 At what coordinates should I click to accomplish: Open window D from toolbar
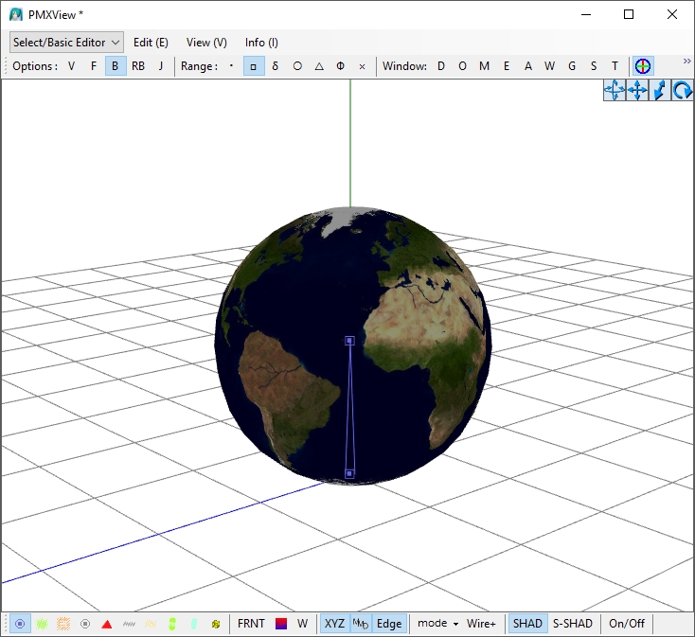[x=441, y=66]
